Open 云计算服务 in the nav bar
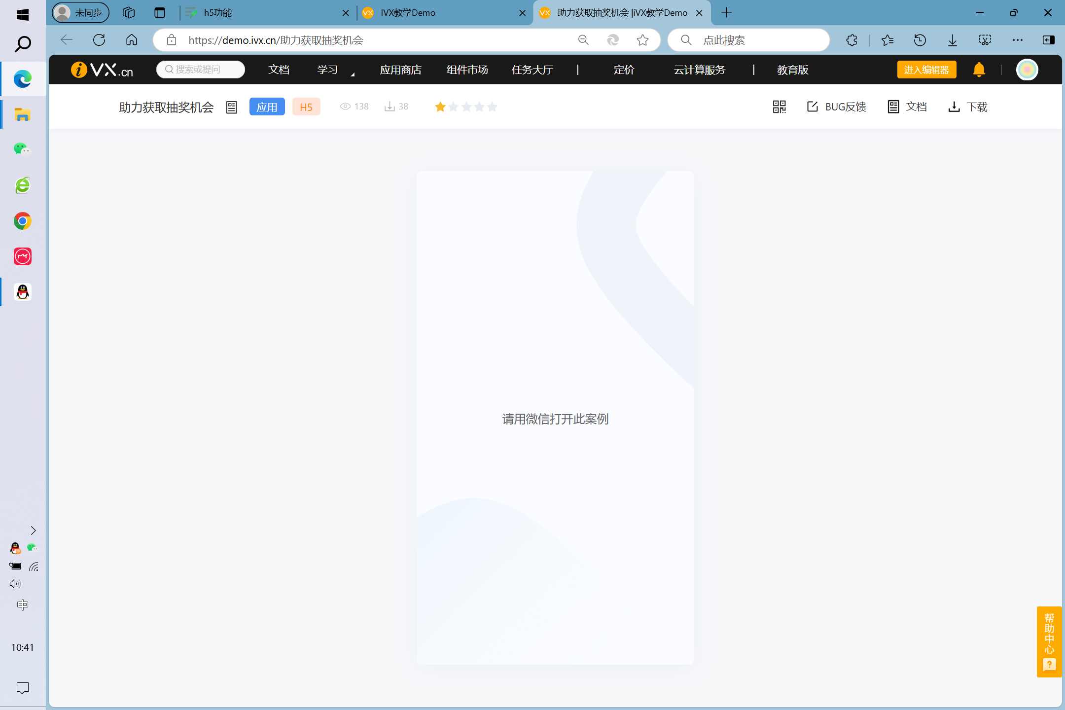The height and width of the screenshot is (710, 1065). tap(700, 70)
